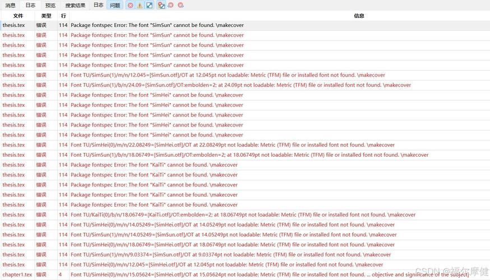Sort by the 类型 column header
This screenshot has width=490, height=280.
click(46, 16)
